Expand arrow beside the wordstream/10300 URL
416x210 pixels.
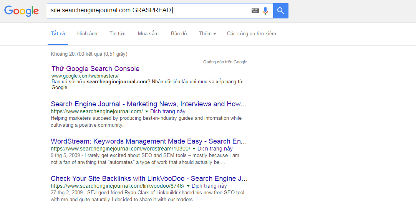tap(194, 149)
